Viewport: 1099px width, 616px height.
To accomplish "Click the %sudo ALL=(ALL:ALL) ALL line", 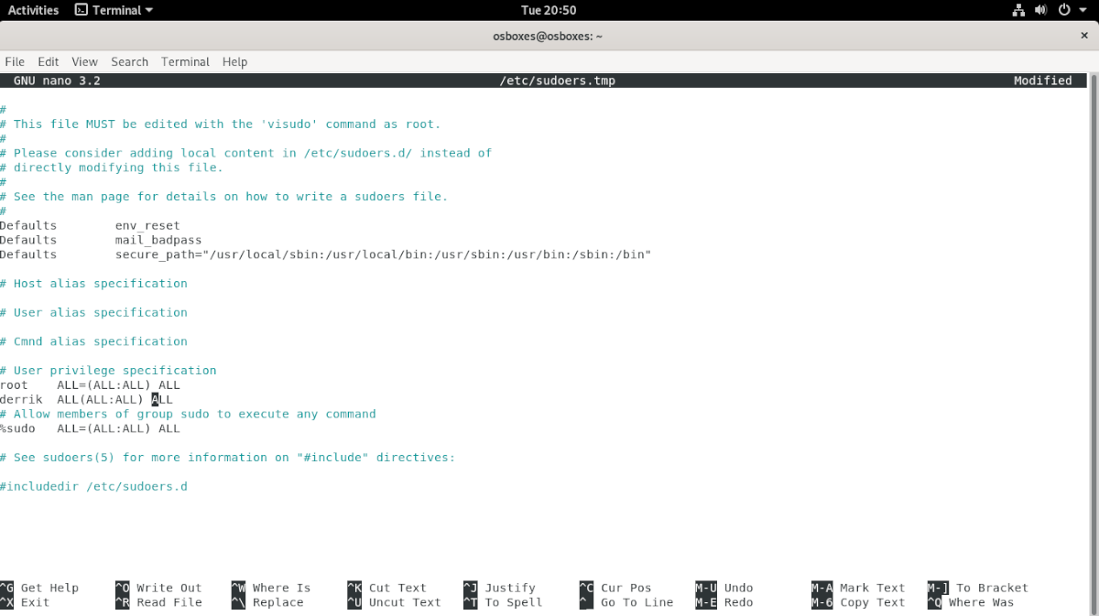I will 90,428.
